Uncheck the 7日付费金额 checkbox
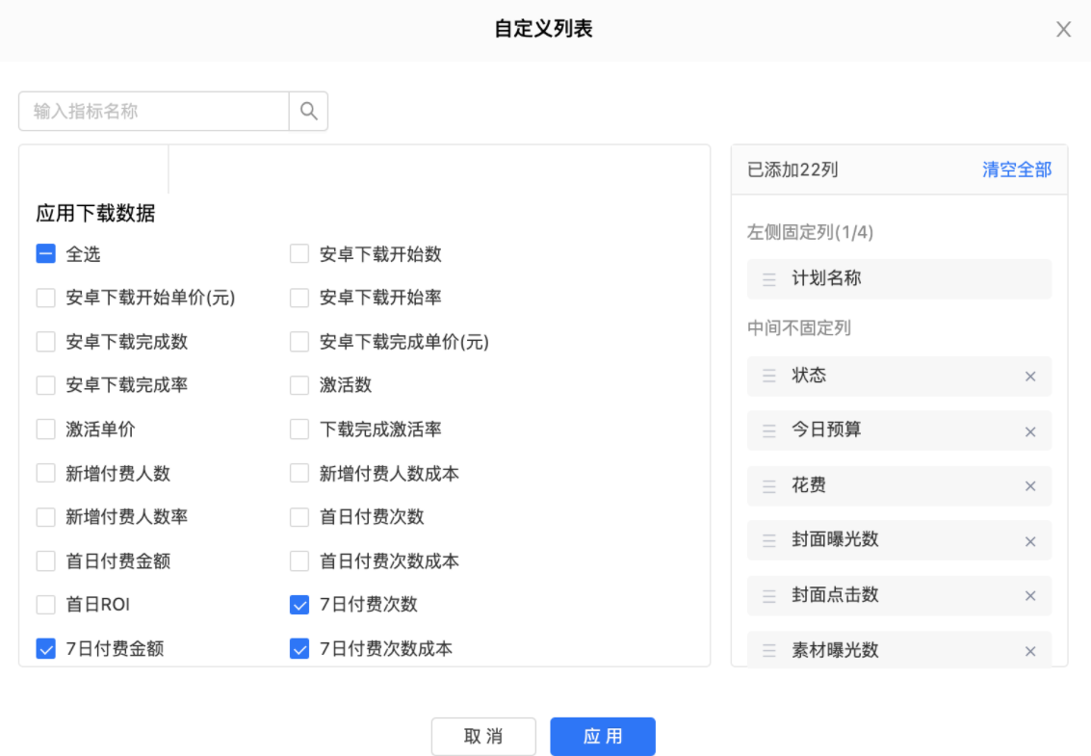The image size is (1091, 756). (x=45, y=648)
